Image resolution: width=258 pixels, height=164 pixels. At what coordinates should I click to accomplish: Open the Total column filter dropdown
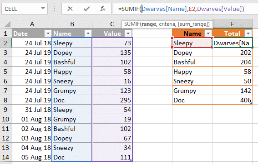(248, 34)
